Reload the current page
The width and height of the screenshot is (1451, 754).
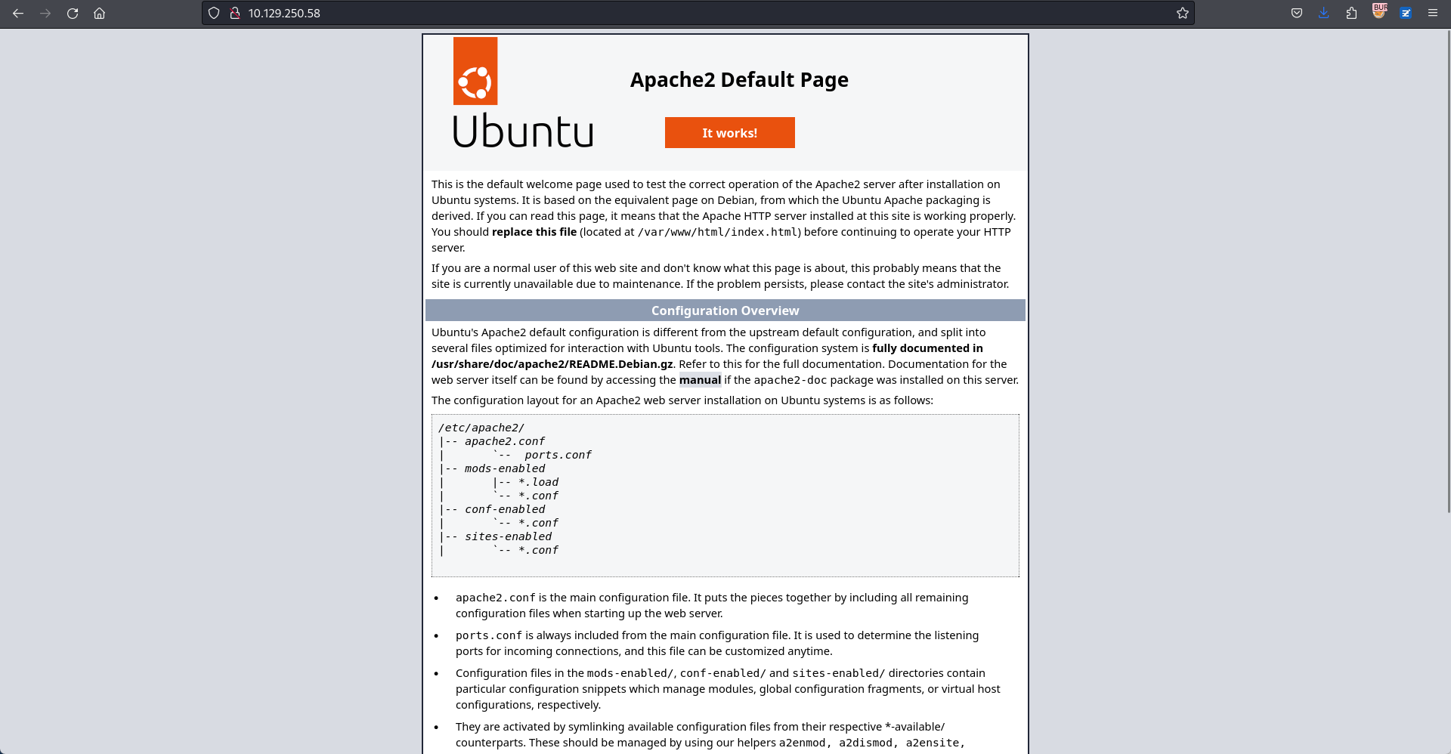coord(73,13)
